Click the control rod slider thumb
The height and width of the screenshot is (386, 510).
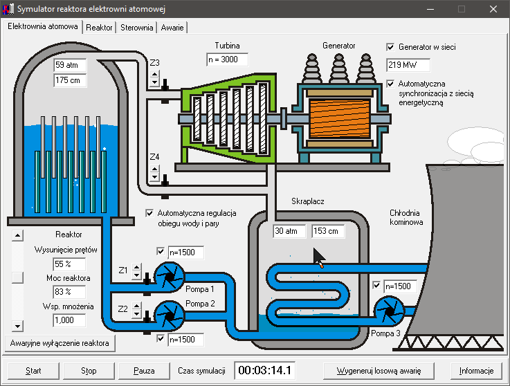pyautogui.click(x=18, y=277)
